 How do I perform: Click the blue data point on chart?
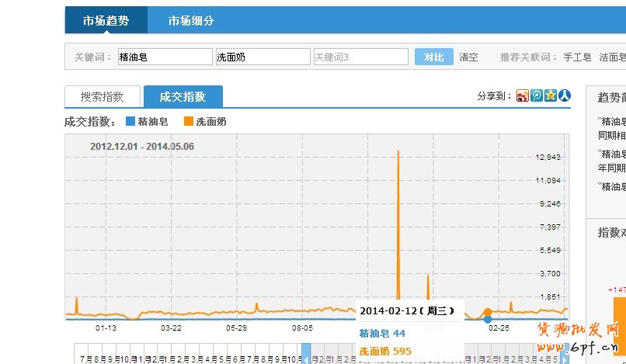(x=488, y=319)
